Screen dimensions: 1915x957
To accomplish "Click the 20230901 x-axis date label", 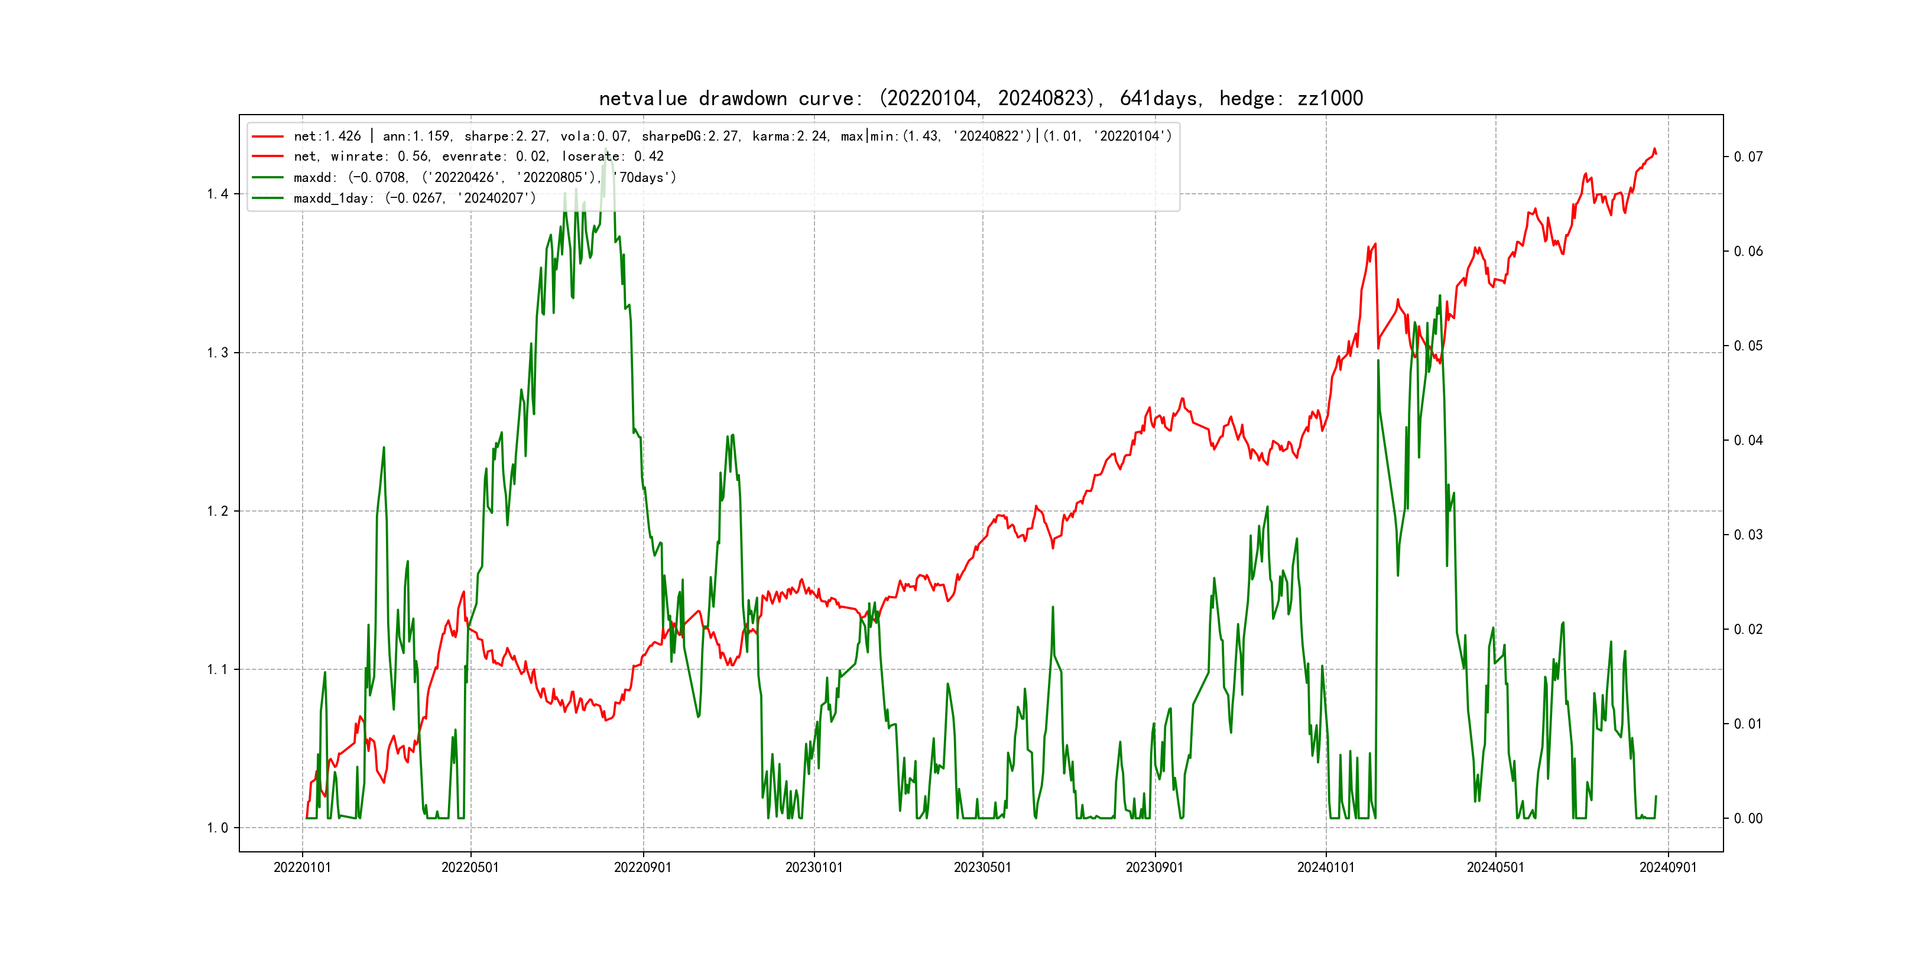I will [x=1154, y=867].
